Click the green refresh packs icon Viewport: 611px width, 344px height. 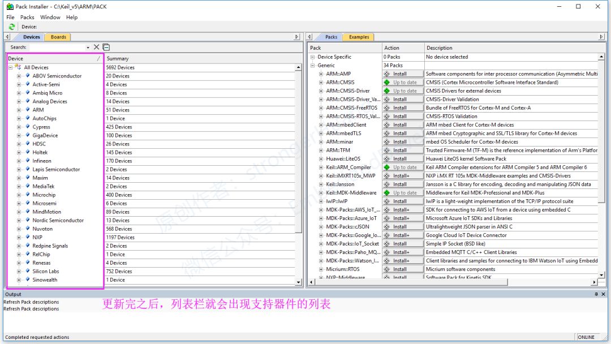12,27
